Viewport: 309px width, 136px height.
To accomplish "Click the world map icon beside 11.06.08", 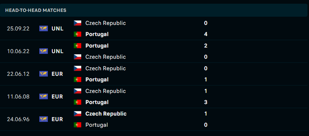I will (x=43, y=97).
